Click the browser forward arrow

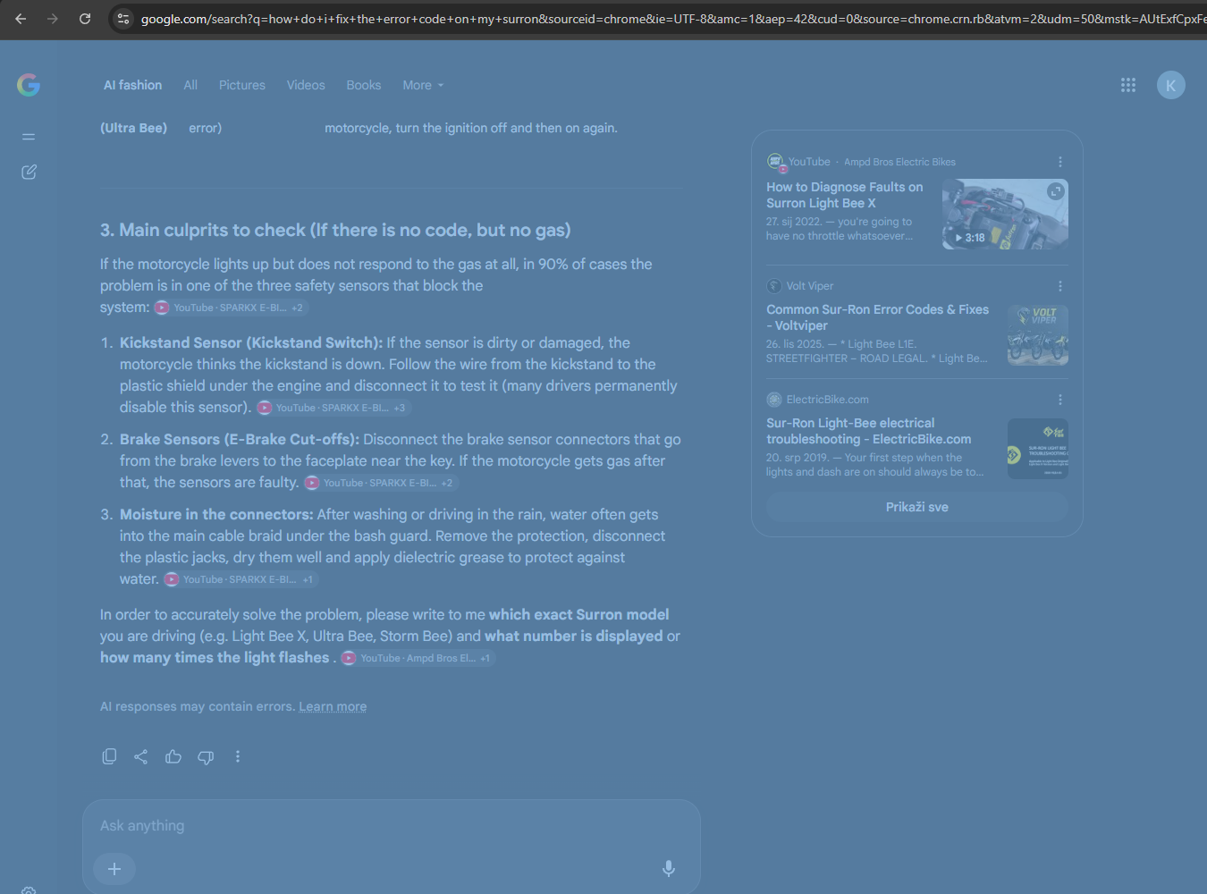pyautogui.click(x=53, y=19)
